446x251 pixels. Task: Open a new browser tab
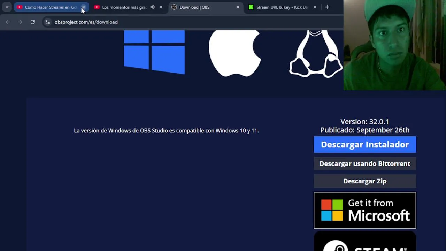[x=327, y=7]
